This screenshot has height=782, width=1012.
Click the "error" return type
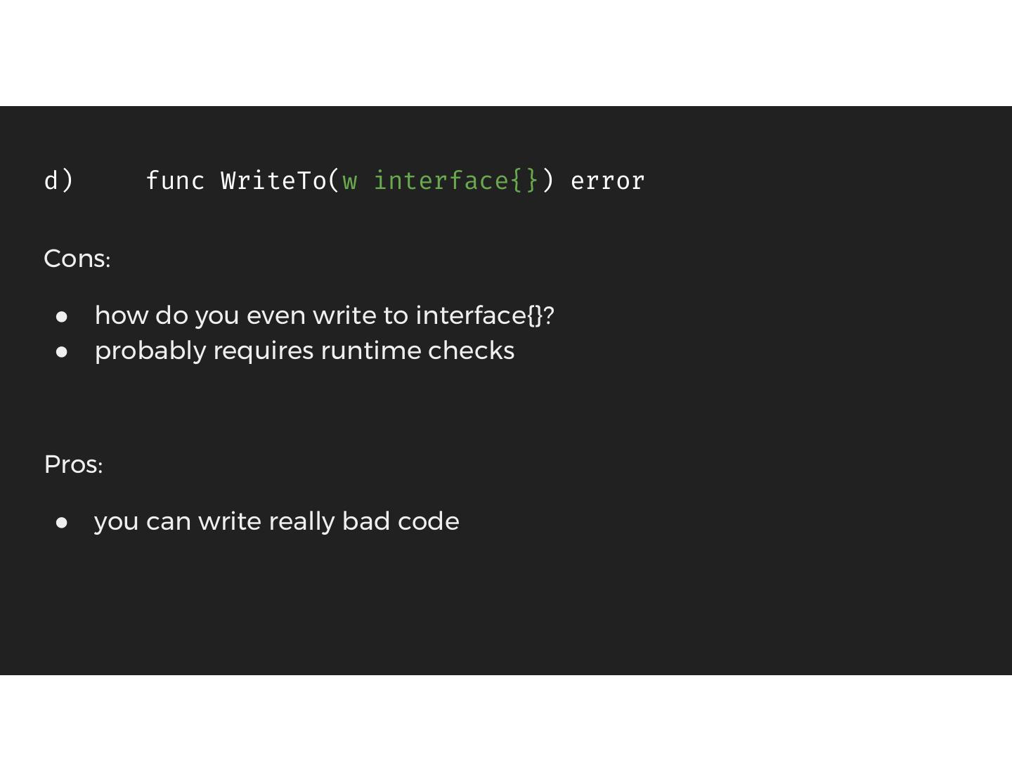tap(607, 181)
